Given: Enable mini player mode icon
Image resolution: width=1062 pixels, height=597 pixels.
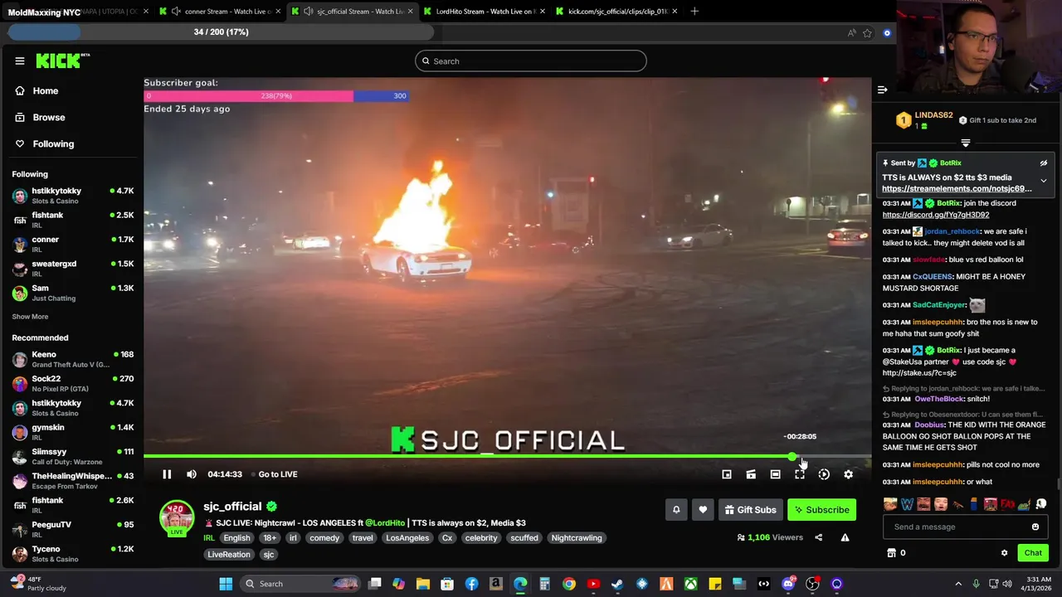Looking at the screenshot, I should (727, 474).
